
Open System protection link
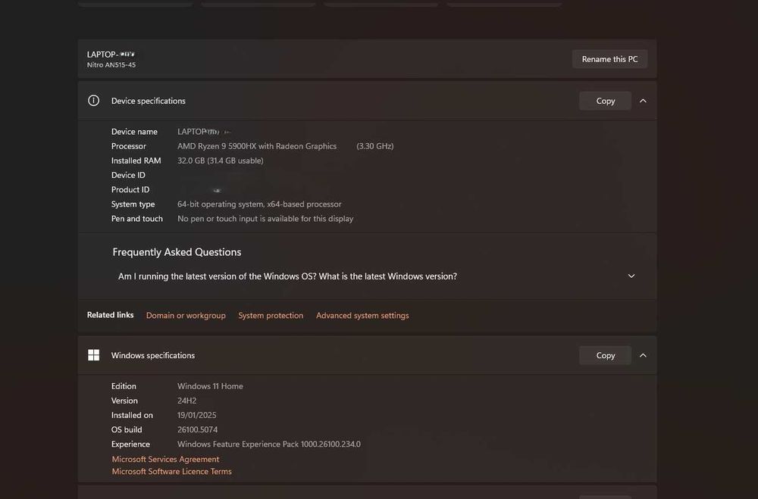pos(271,316)
